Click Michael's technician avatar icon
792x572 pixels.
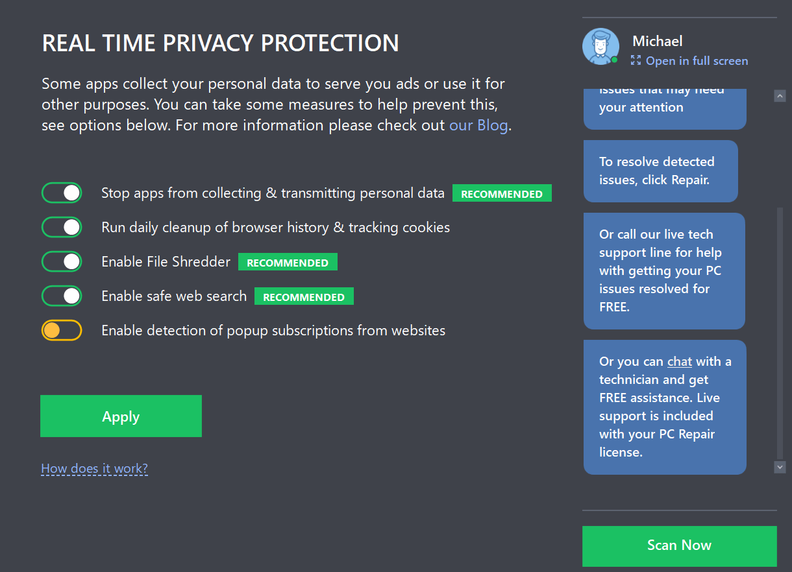pos(600,46)
